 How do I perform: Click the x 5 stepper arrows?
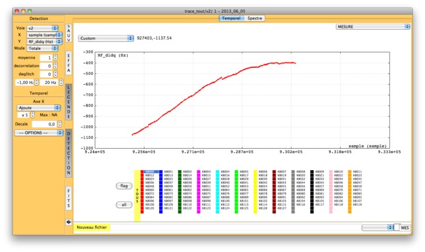click(33, 115)
